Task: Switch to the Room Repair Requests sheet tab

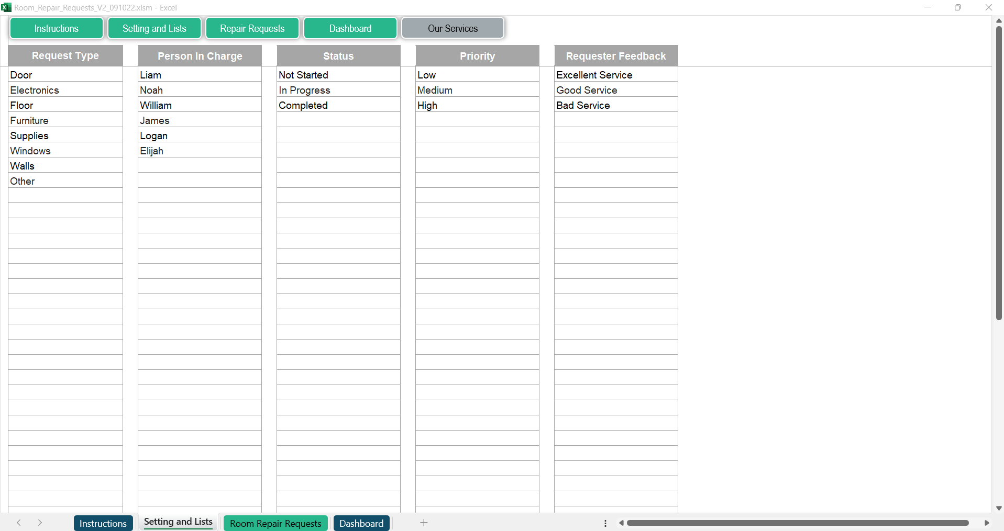Action: pyautogui.click(x=275, y=523)
